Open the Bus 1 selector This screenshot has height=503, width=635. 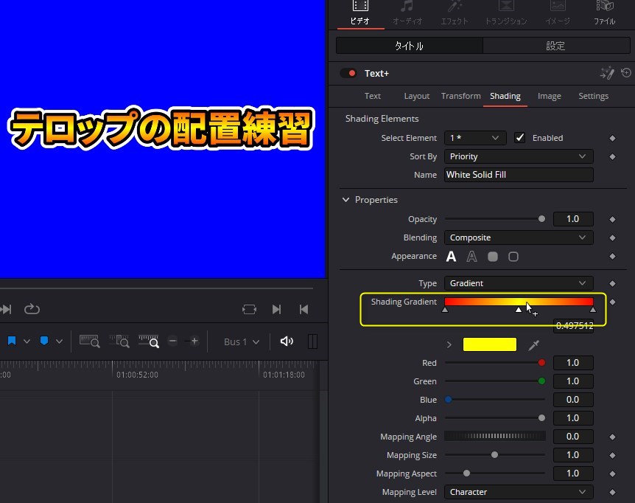tap(239, 341)
